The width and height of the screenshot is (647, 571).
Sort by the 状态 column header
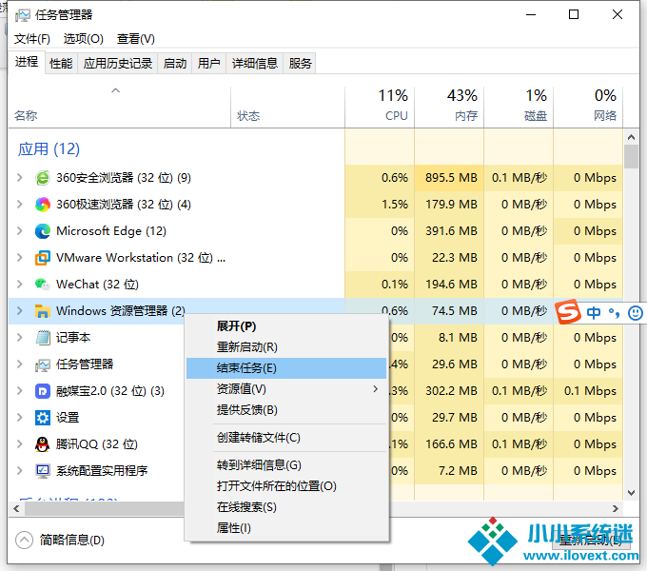point(287,107)
